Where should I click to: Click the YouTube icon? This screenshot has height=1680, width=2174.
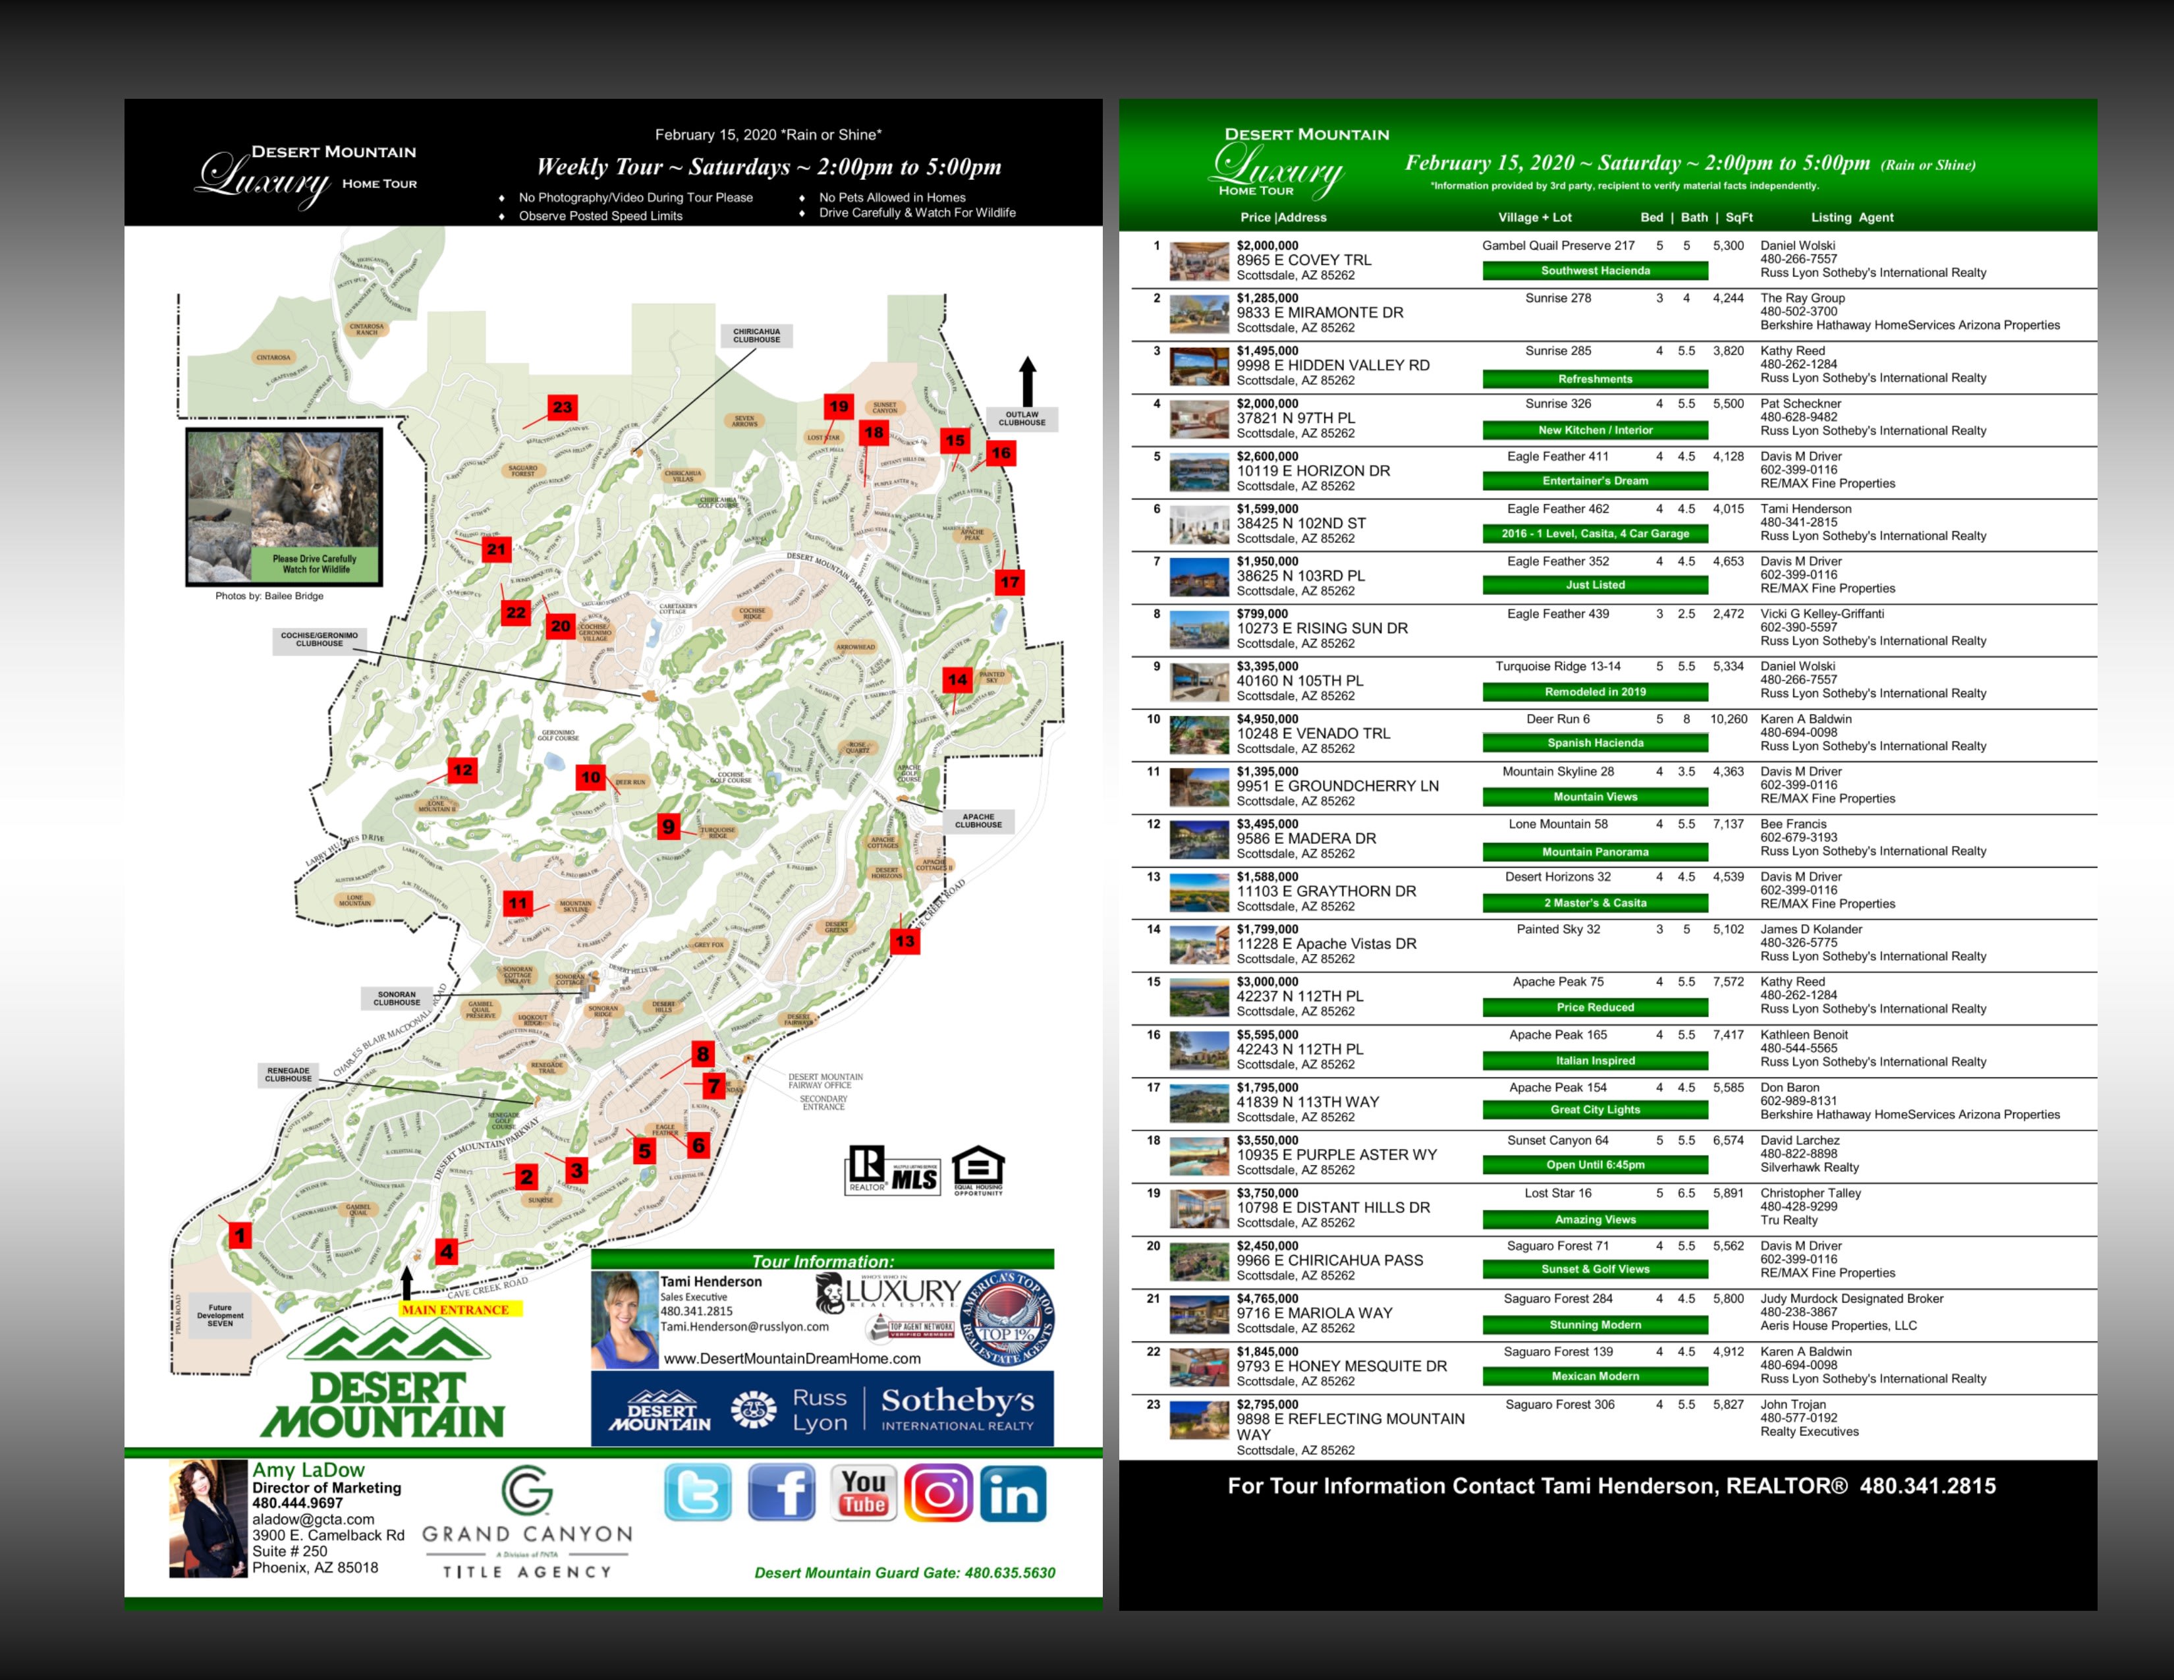click(863, 1493)
